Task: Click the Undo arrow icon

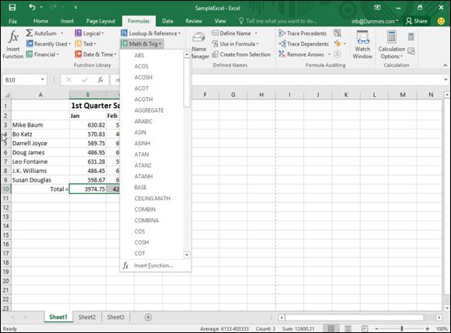Action: coord(32,7)
